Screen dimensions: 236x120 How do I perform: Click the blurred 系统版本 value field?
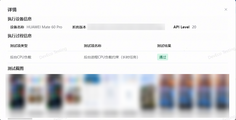pos(126,27)
